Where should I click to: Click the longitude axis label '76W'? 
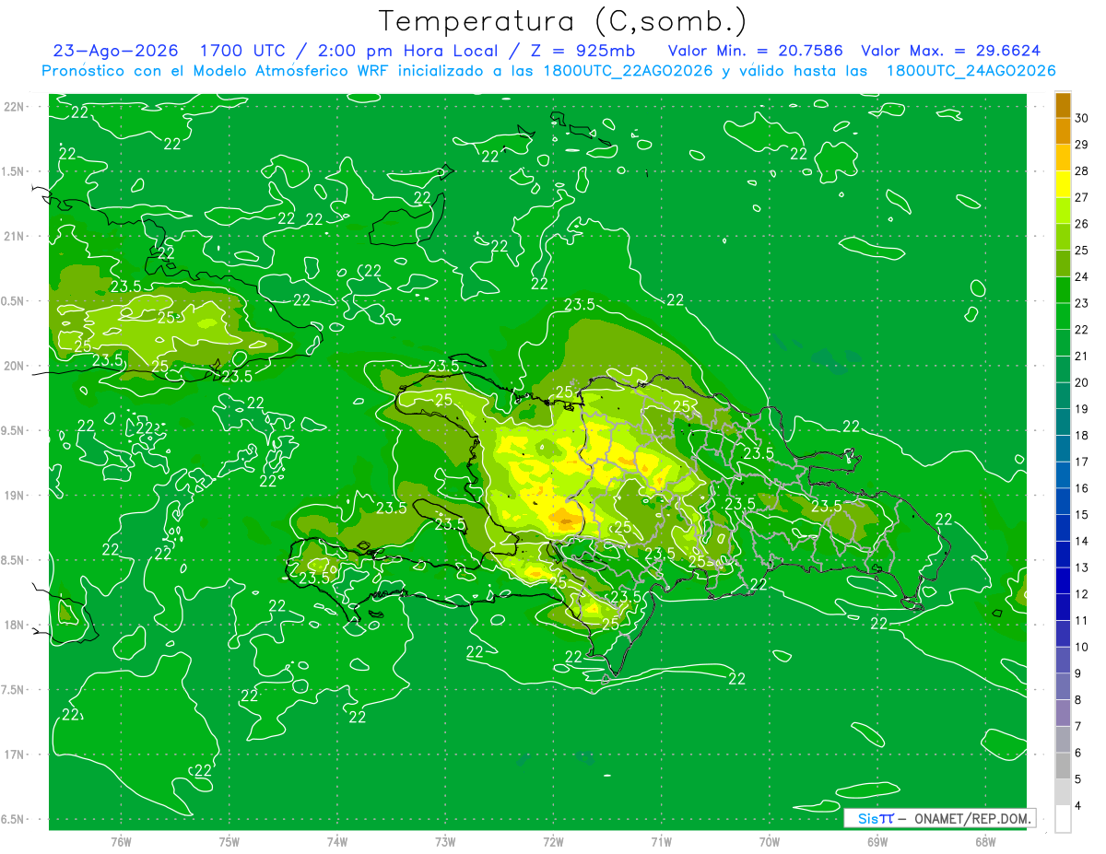[121, 842]
